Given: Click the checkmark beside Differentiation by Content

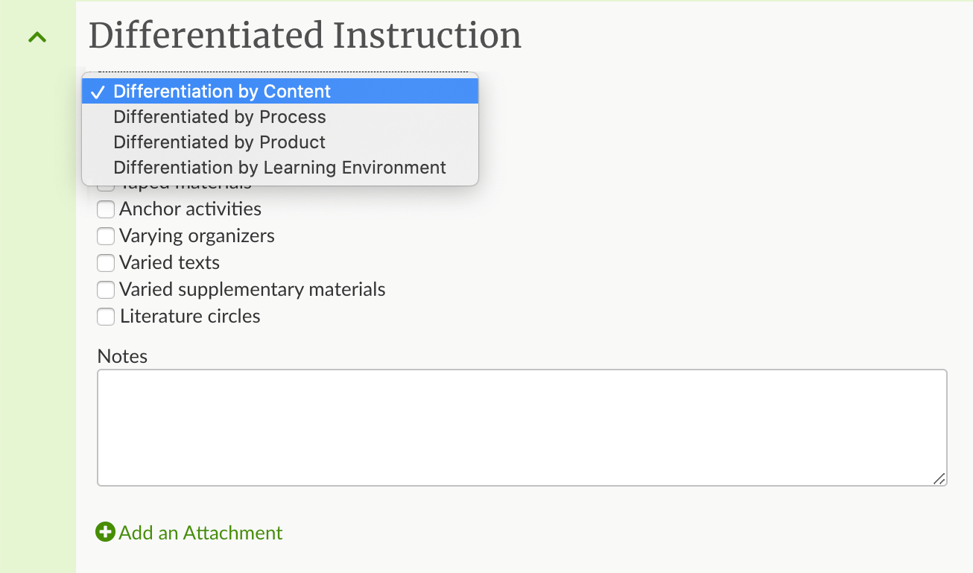Looking at the screenshot, I should point(97,92).
